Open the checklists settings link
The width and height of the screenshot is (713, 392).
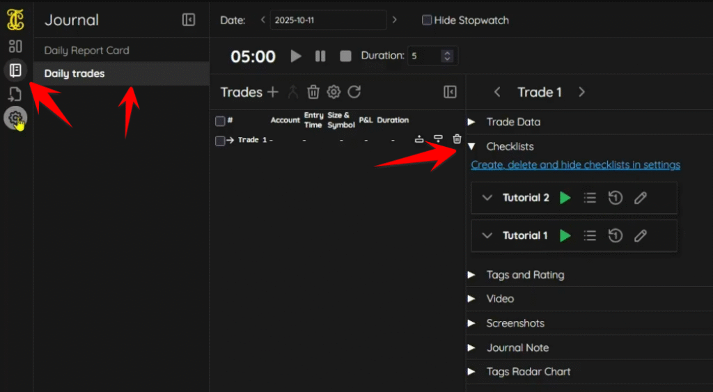(x=575, y=165)
